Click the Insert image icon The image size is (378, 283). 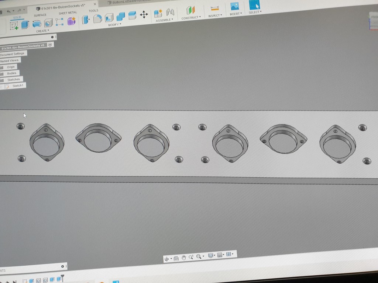(234, 7)
